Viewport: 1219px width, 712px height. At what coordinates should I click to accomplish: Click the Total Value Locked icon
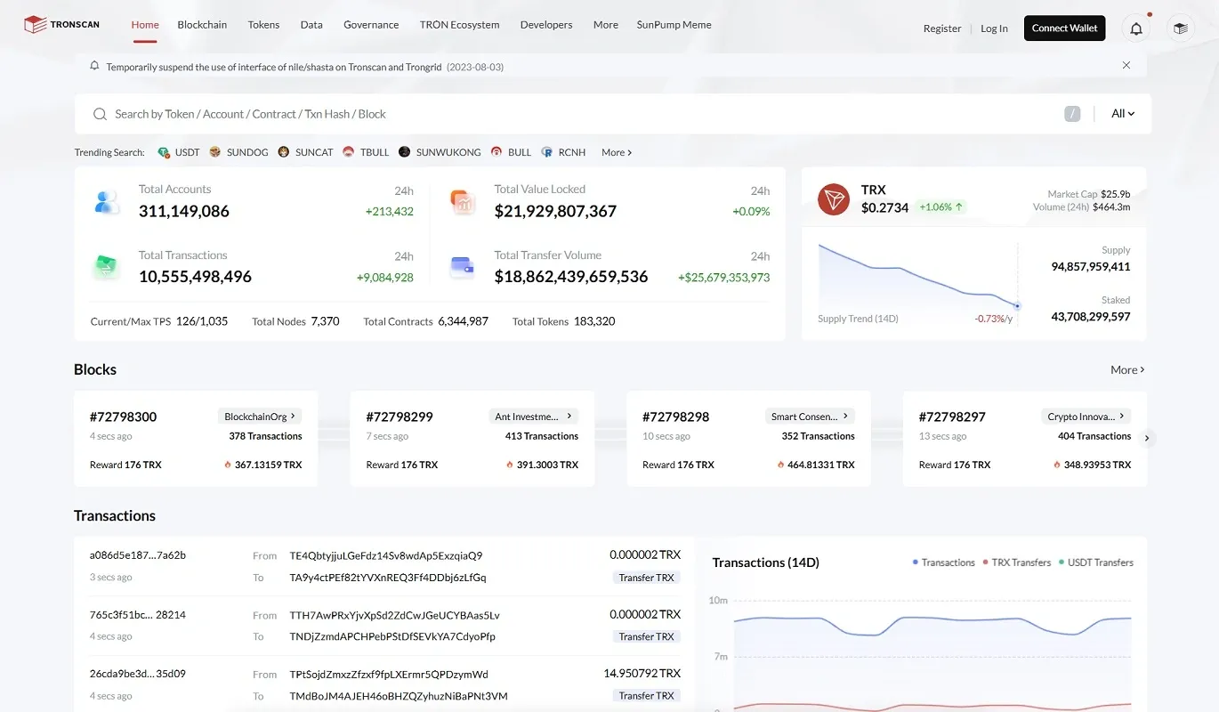coord(463,202)
